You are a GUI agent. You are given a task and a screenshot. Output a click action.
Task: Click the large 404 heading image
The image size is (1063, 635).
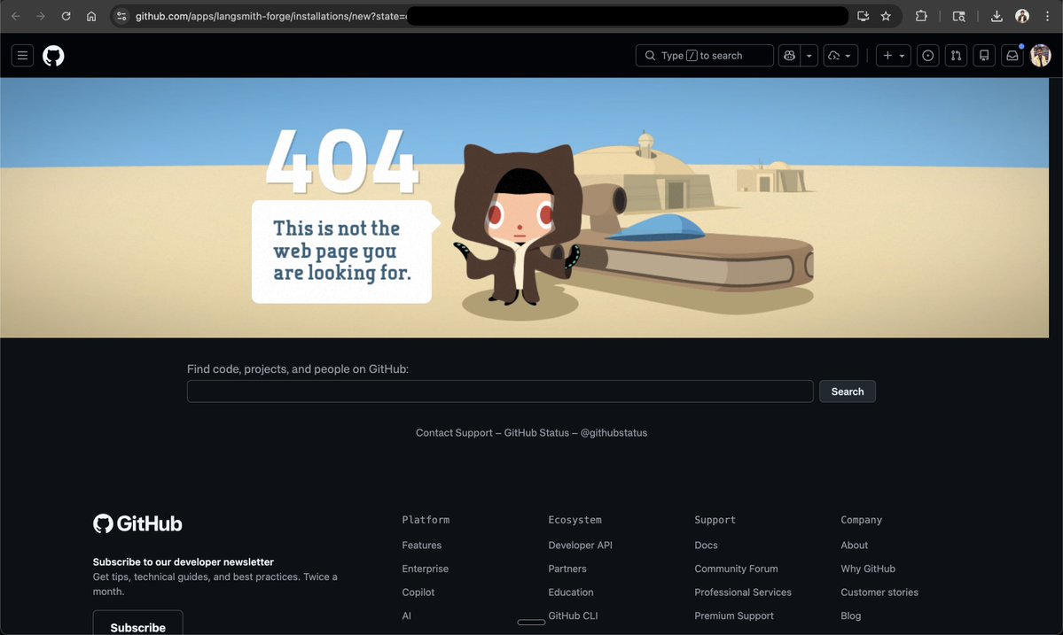341,161
